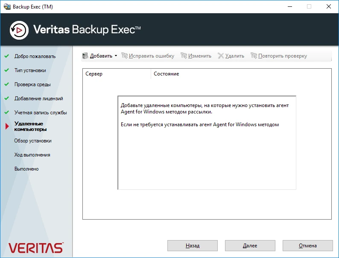The height and width of the screenshot is (258, 339).
Task: Open the Добавить dropdown arrow
Action: [116, 56]
